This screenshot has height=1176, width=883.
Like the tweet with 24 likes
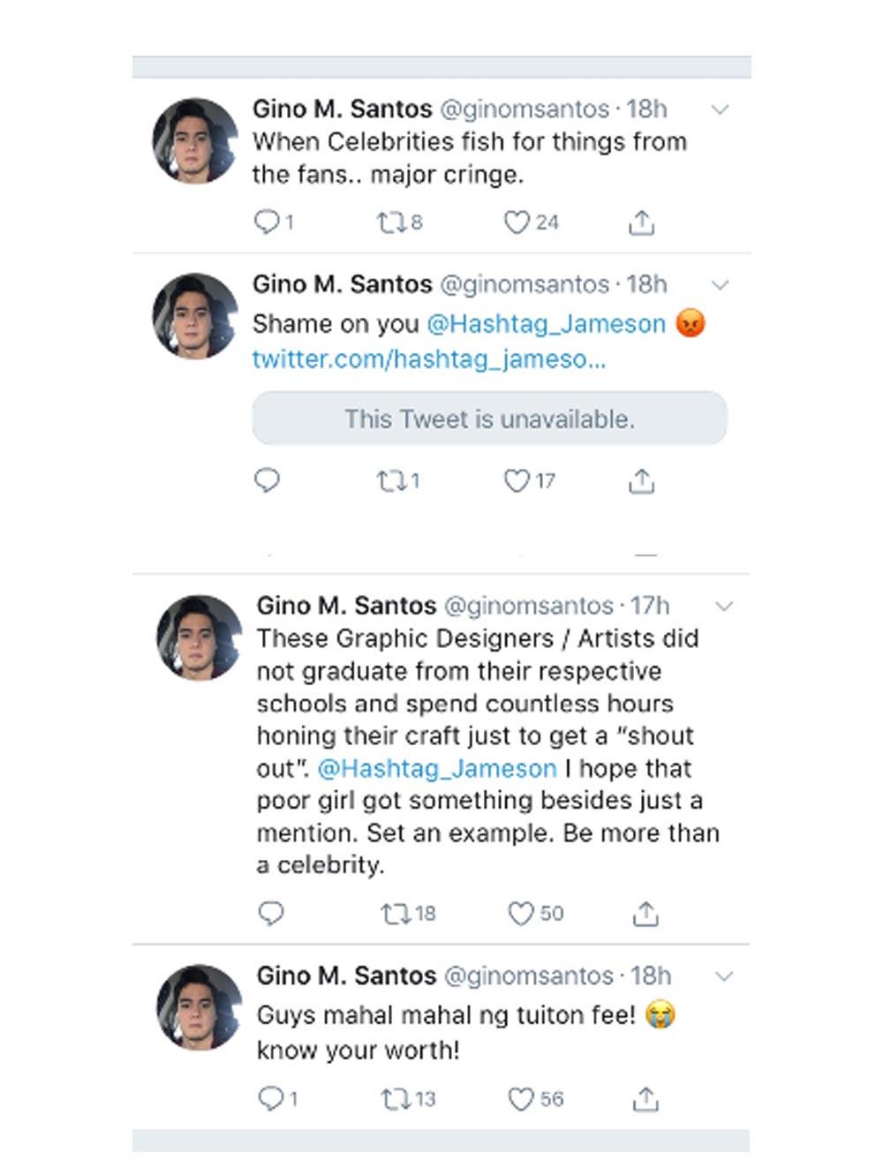click(x=517, y=222)
